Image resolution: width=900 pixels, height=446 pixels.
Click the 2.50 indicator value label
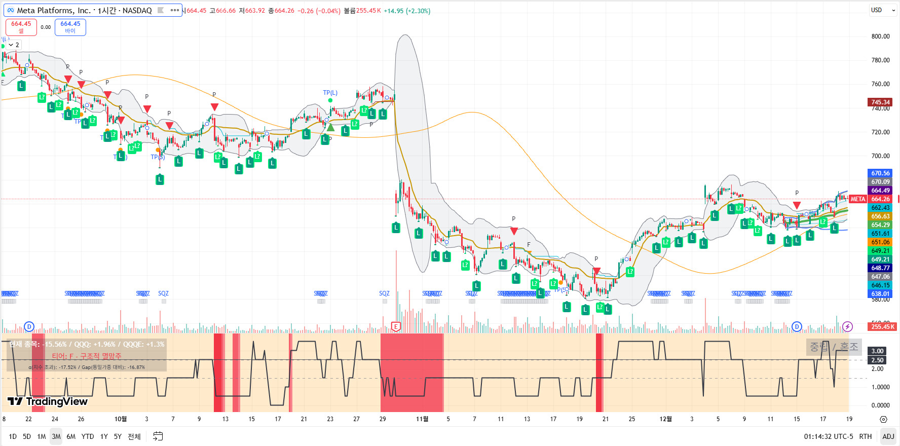pos(877,360)
